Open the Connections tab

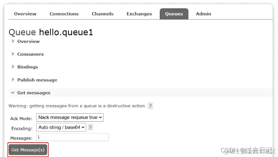tap(64, 14)
